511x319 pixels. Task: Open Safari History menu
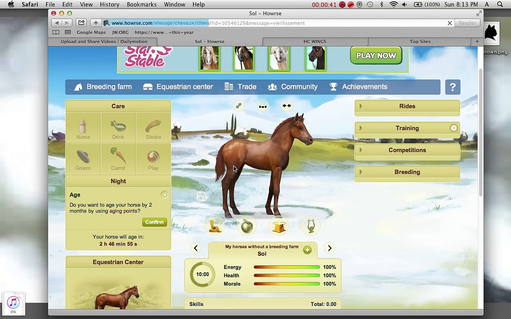click(109, 4)
